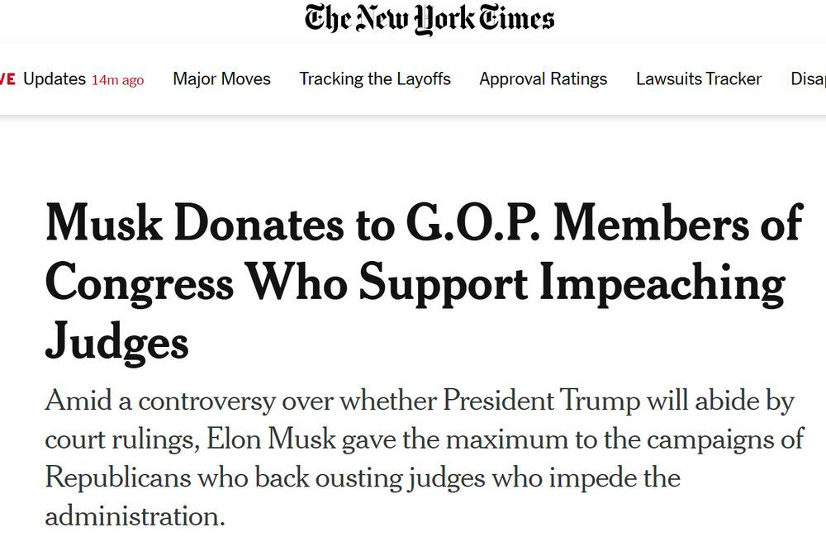Click the cut-off 'Disap' nav item
The height and width of the screenshot is (551, 826).
coord(808,79)
